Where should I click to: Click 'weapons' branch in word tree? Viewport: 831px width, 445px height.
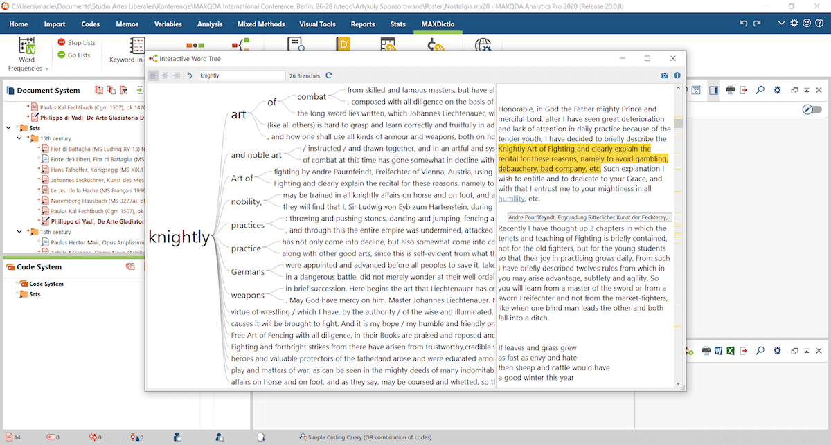248,296
